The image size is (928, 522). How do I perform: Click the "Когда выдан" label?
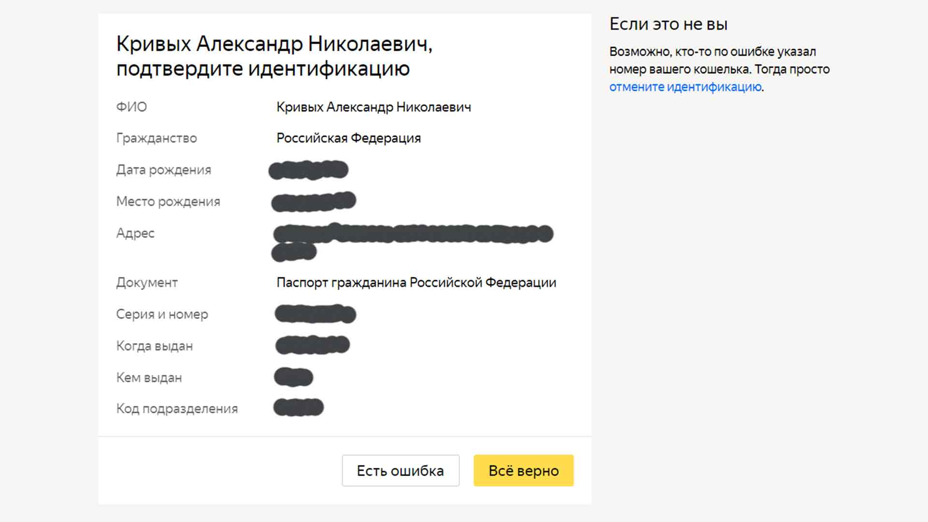tap(155, 346)
